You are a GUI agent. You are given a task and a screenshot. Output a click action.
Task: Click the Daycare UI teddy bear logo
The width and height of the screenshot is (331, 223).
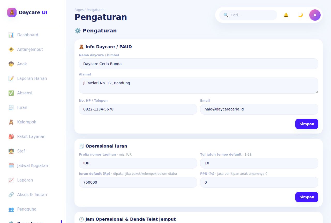pos(12,12)
